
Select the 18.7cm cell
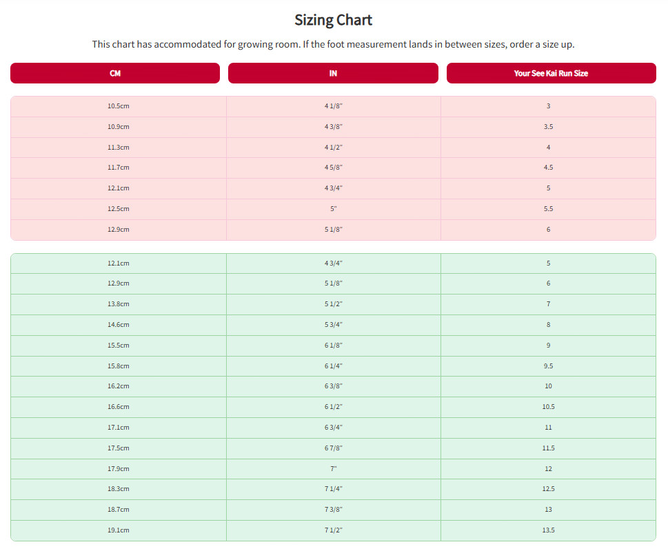click(x=119, y=510)
